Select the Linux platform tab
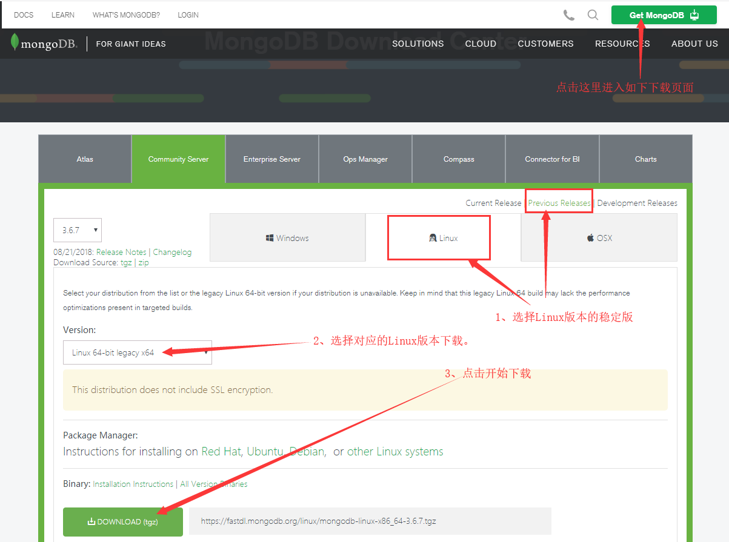 tap(443, 238)
